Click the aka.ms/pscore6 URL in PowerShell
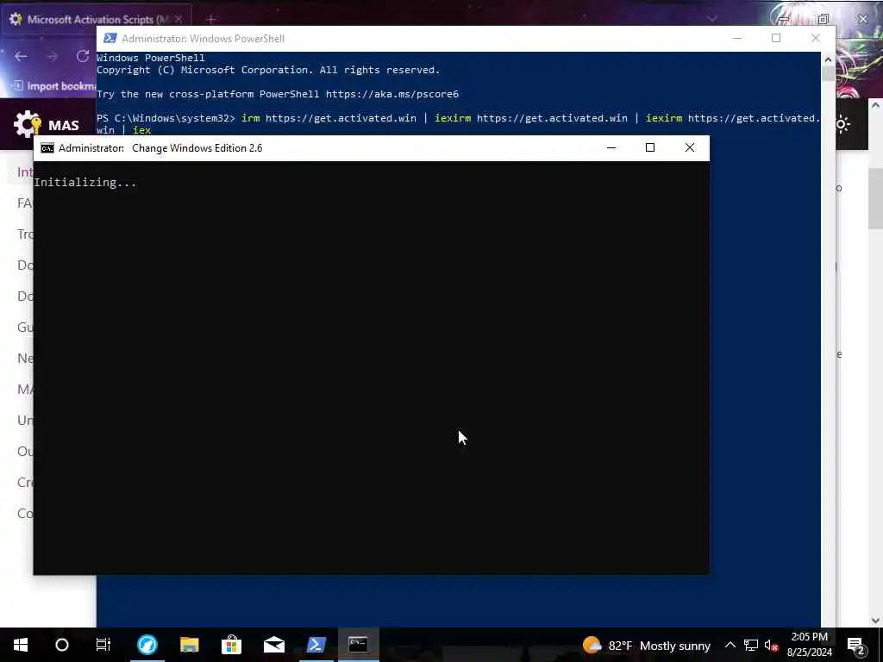883x662 pixels. point(392,94)
